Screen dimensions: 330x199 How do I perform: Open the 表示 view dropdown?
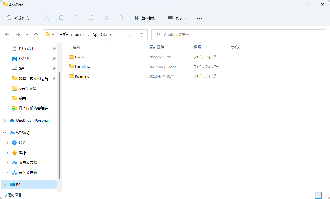point(177,18)
